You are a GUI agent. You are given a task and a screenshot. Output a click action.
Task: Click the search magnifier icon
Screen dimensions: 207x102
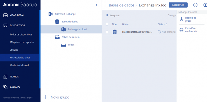(107, 15)
